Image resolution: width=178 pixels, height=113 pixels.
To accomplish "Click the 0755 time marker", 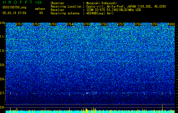I will tap(87, 24).
